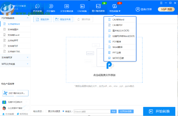Click the 迅捷PDF压缩软件 product icon

4,102
